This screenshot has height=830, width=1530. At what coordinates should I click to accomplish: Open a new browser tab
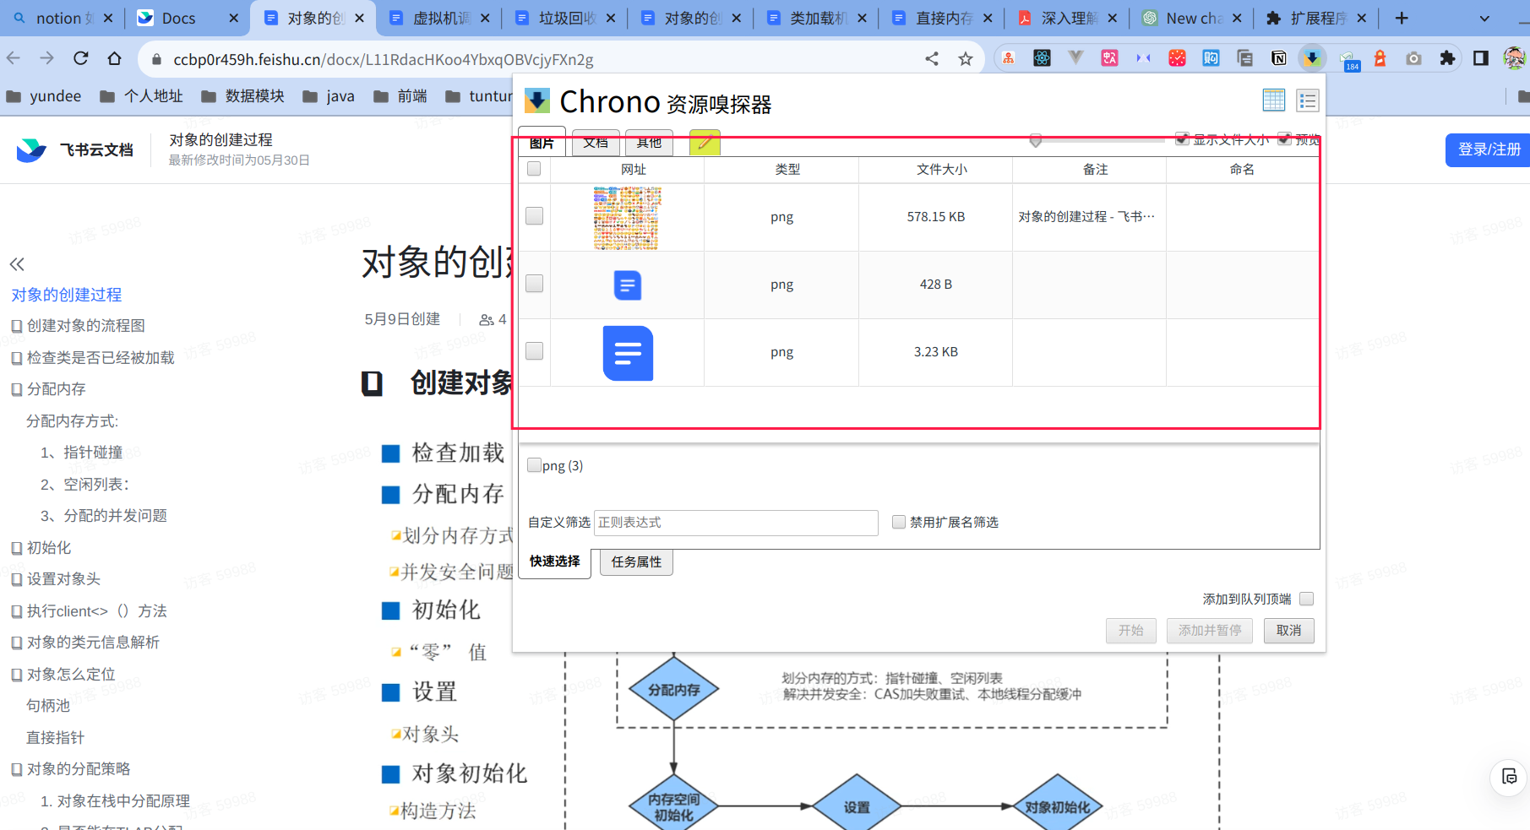1402,18
